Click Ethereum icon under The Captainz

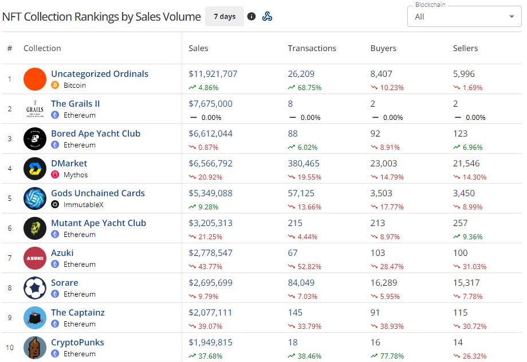(x=55, y=324)
